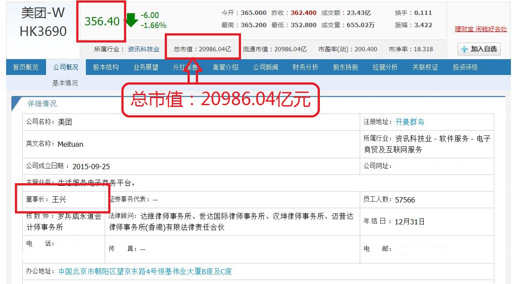Click the office address link 中国北京市朝阳区望京东路4号
This screenshot has height=284, width=514.
145,272
